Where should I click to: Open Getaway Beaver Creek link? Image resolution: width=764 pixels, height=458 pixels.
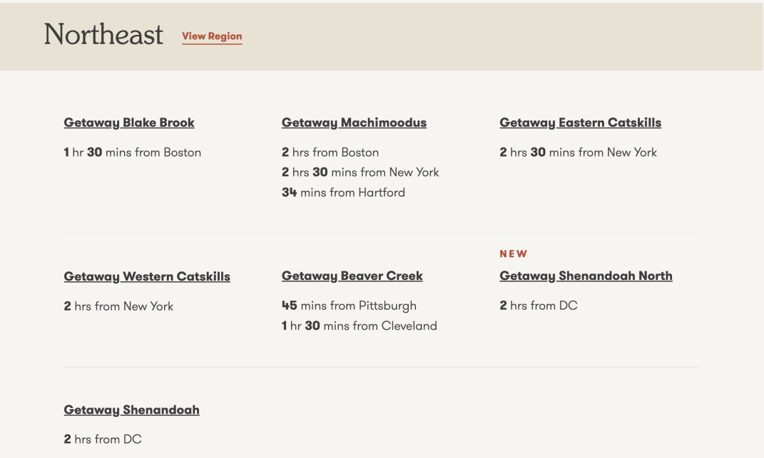coord(352,276)
